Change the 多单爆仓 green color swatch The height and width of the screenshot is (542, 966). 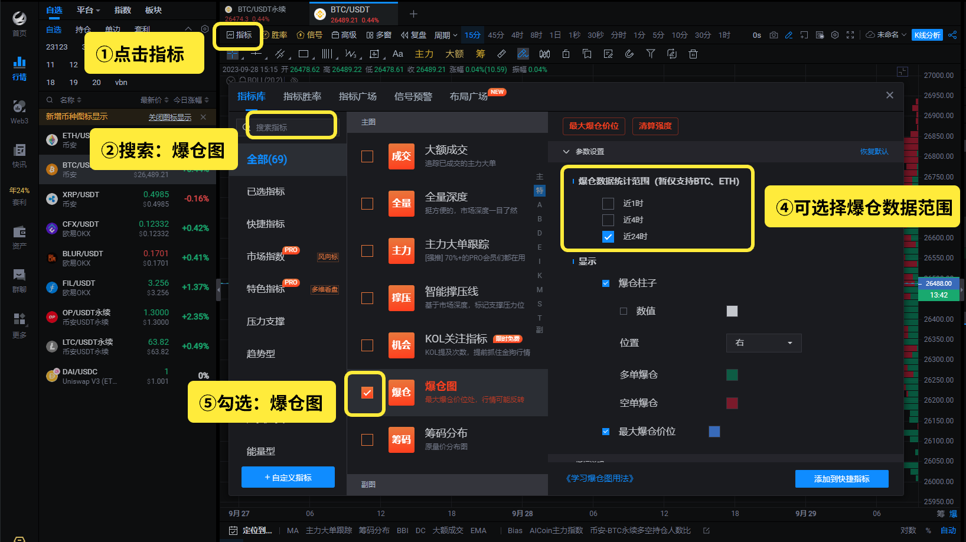coord(732,375)
